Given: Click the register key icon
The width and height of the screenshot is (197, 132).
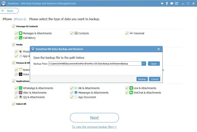Looking at the screenshot, I should 167,3.
